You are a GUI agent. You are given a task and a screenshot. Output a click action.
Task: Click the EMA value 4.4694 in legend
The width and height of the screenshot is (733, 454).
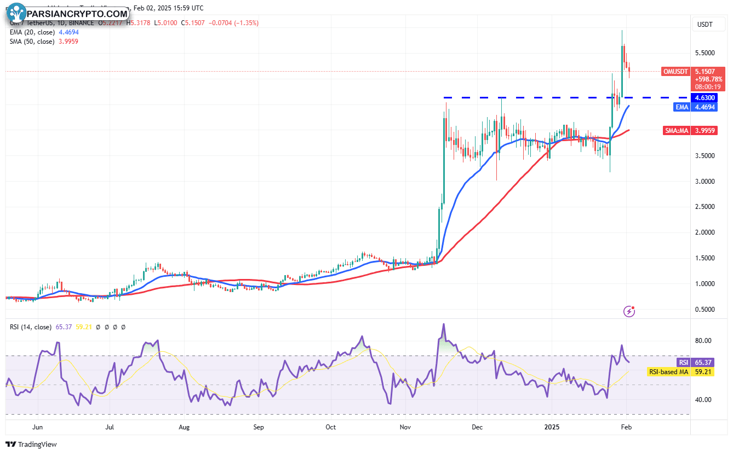pos(68,32)
